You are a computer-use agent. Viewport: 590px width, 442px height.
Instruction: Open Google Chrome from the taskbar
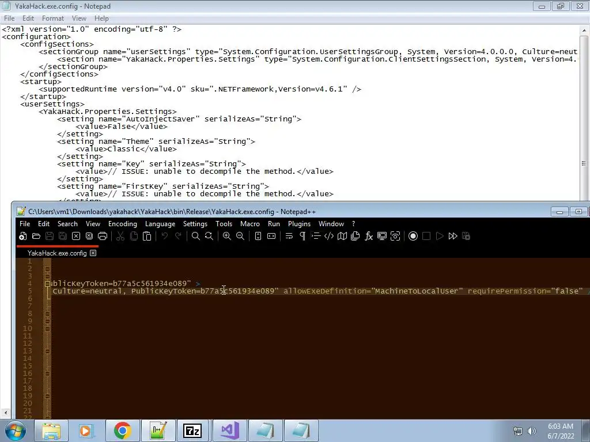(x=122, y=430)
